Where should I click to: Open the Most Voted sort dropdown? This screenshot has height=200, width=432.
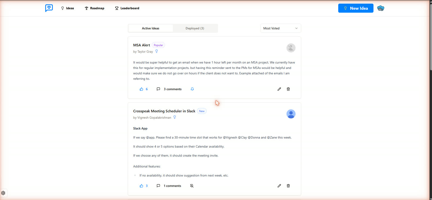click(x=281, y=28)
